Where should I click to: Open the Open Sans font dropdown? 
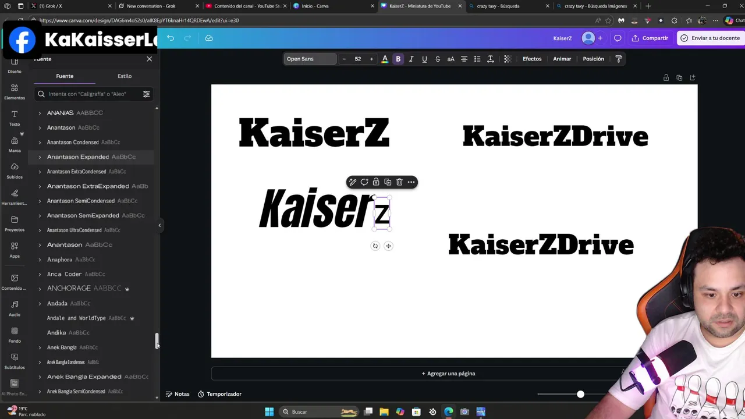coord(310,59)
